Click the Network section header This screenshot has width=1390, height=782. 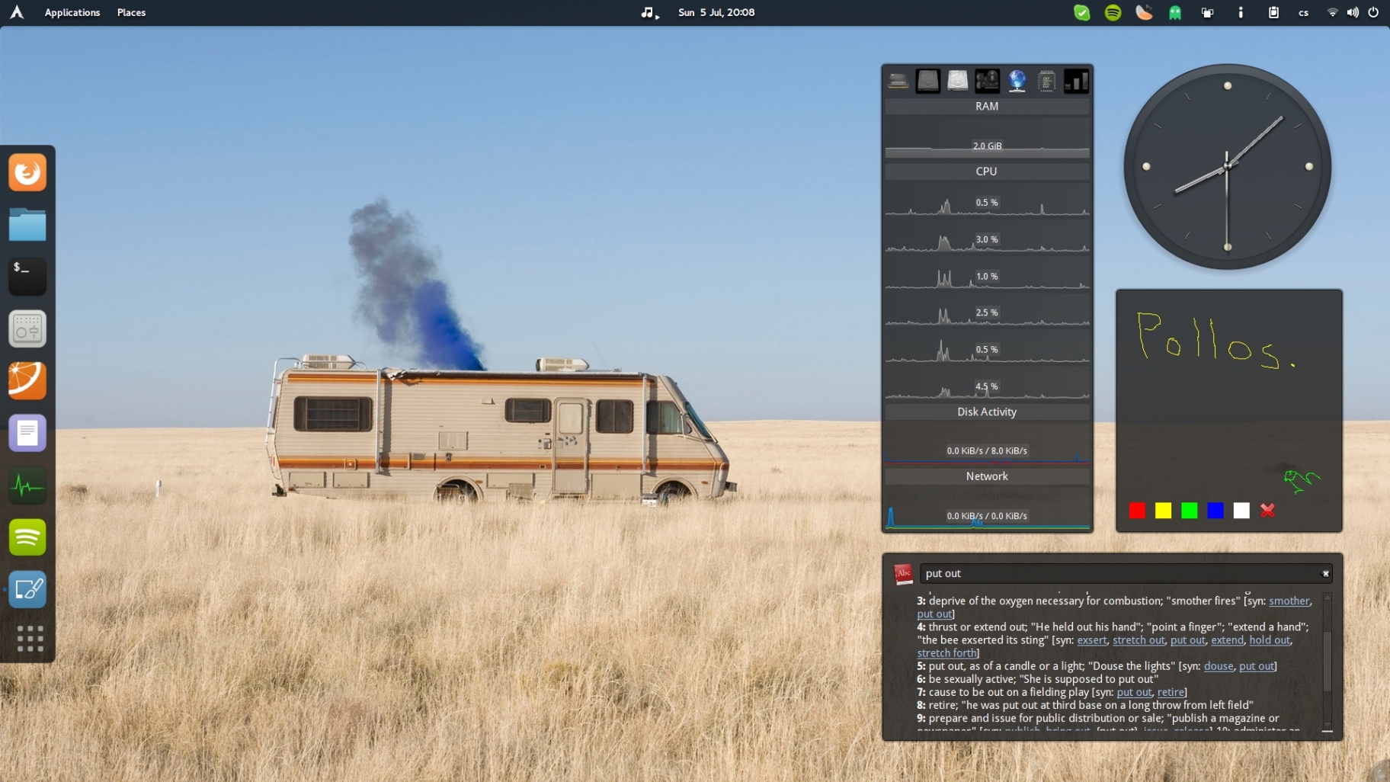(x=987, y=476)
